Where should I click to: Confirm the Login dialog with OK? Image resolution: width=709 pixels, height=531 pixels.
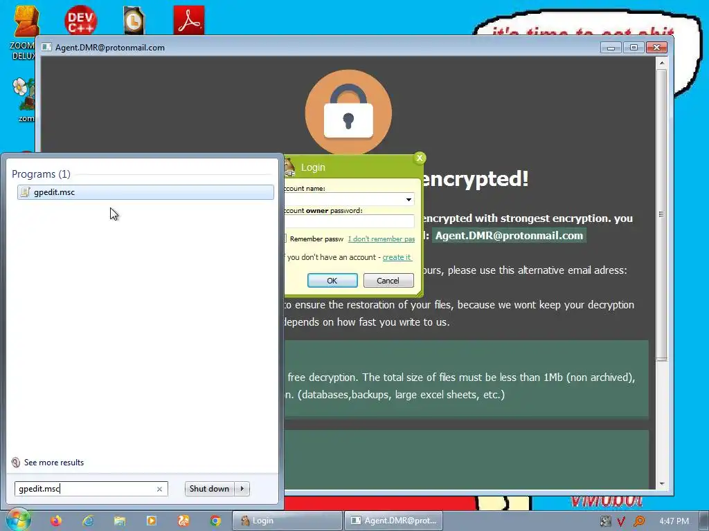point(332,281)
